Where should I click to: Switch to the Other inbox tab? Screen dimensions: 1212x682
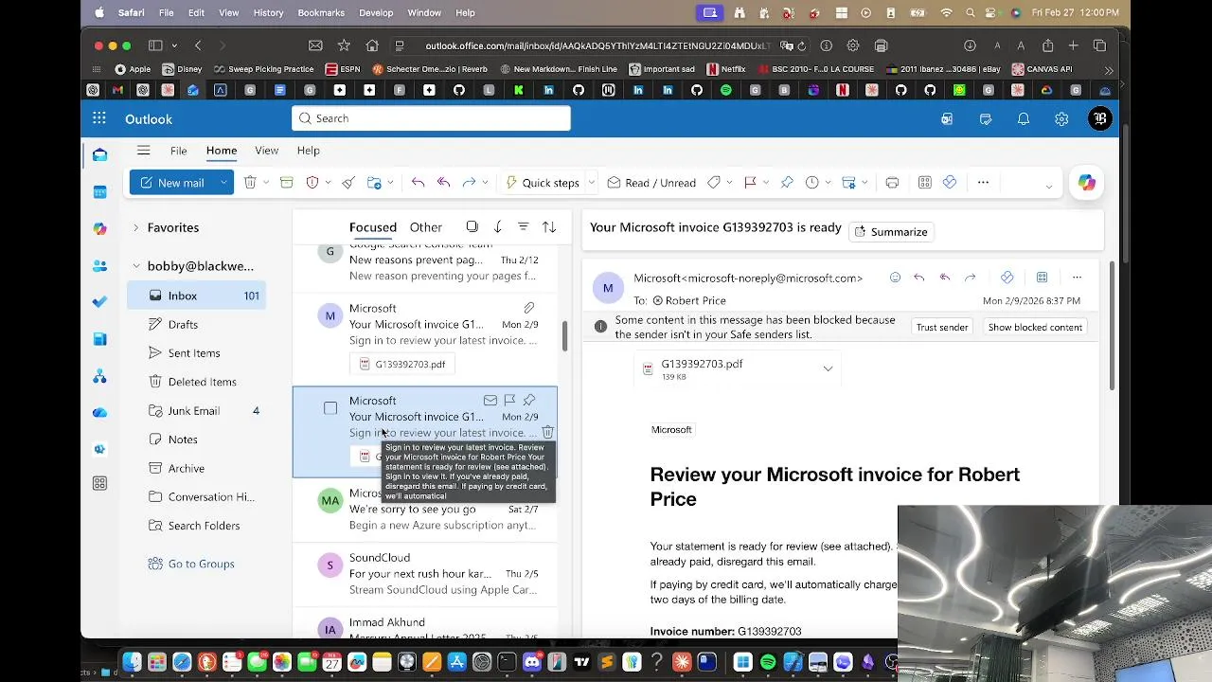tap(426, 227)
